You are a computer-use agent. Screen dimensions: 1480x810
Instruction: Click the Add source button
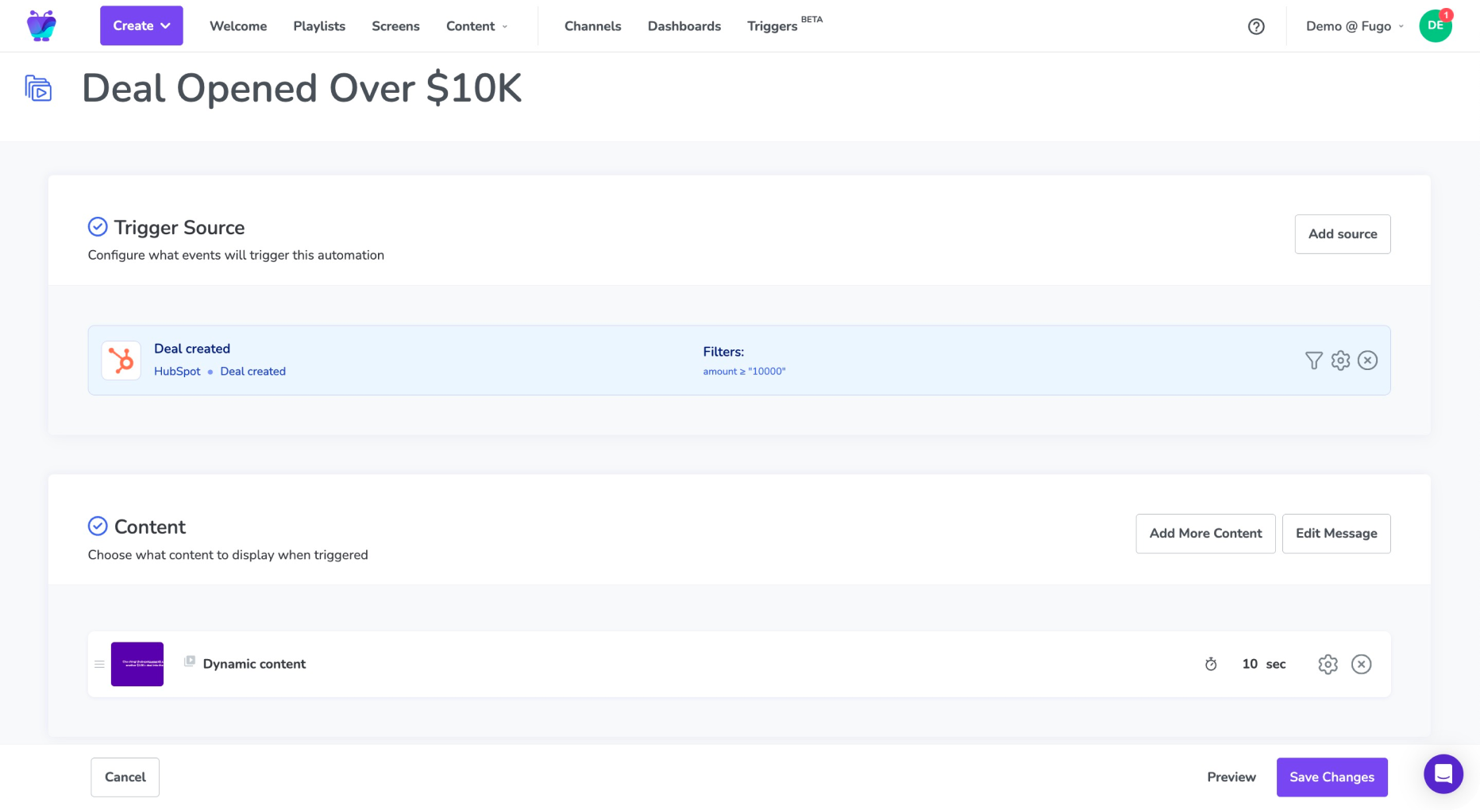coord(1342,234)
